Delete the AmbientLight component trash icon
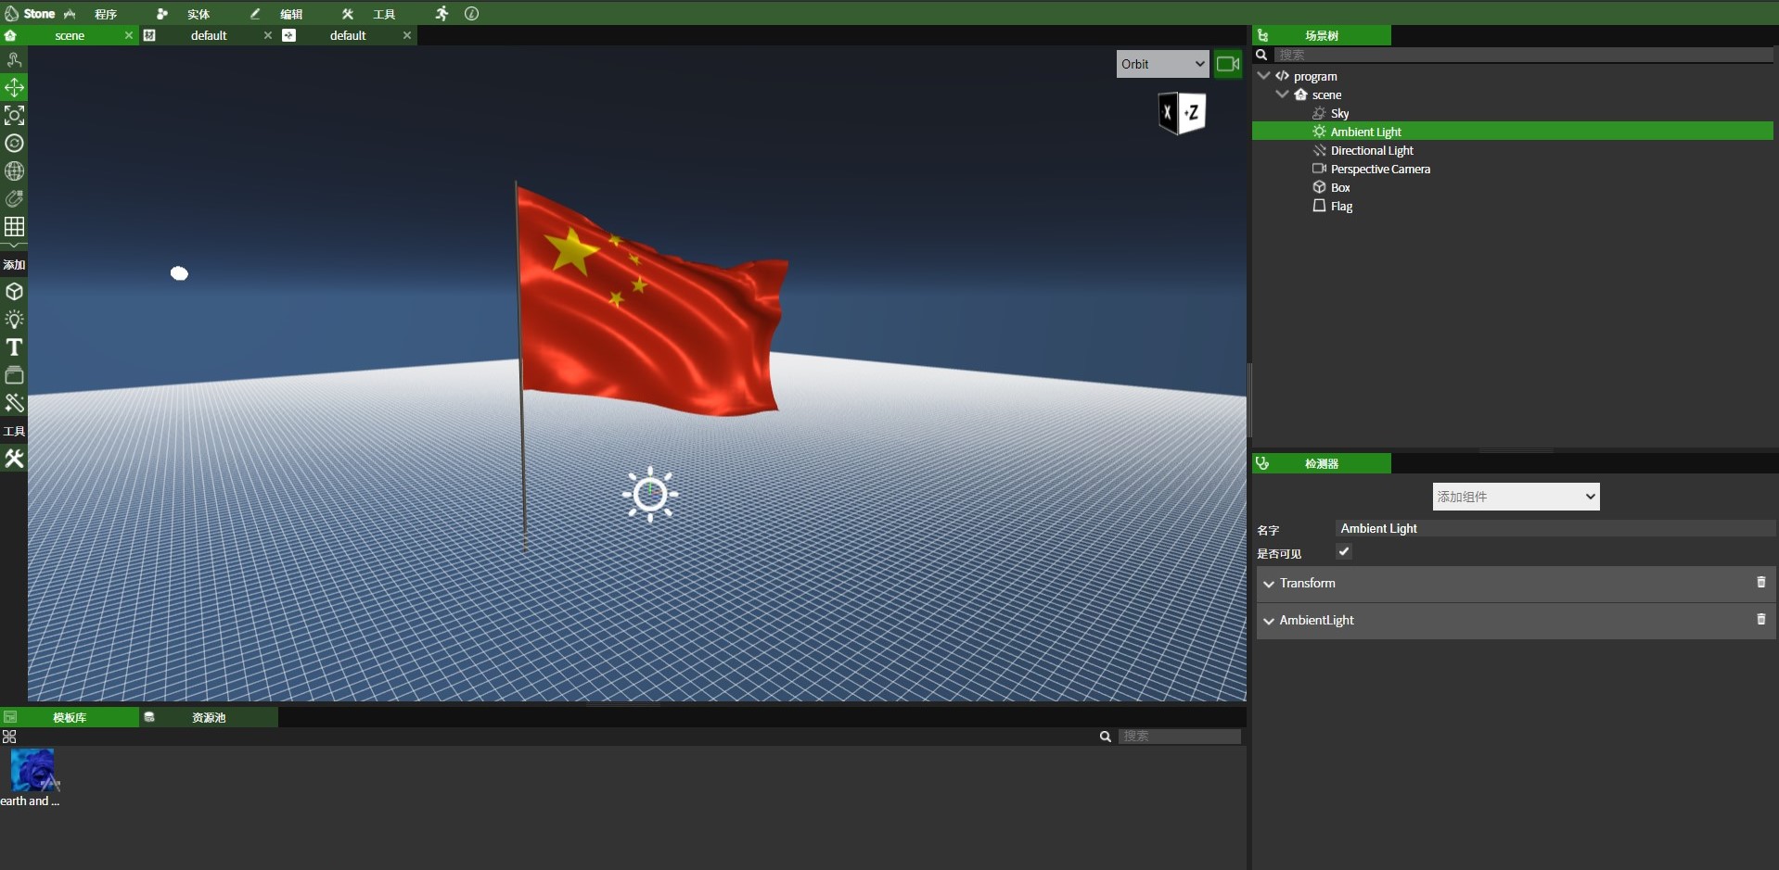Screen dimensions: 1779x870 coord(1760,619)
